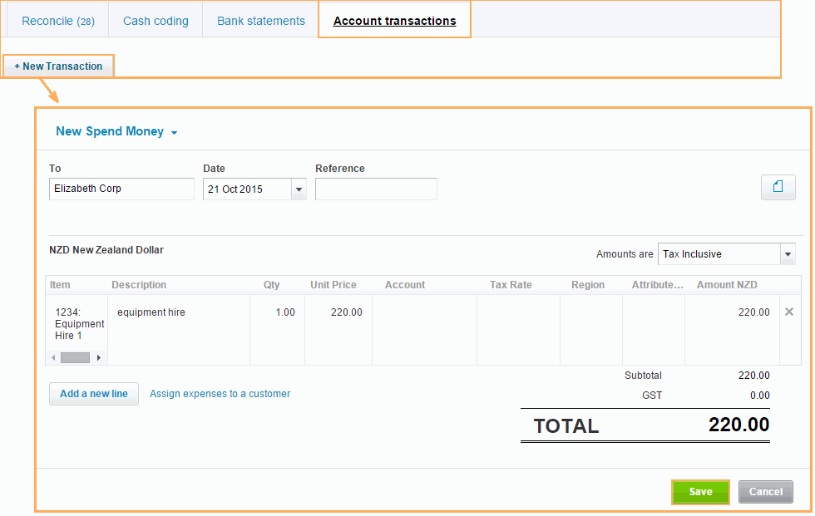Open the Cash coding tab

point(156,21)
